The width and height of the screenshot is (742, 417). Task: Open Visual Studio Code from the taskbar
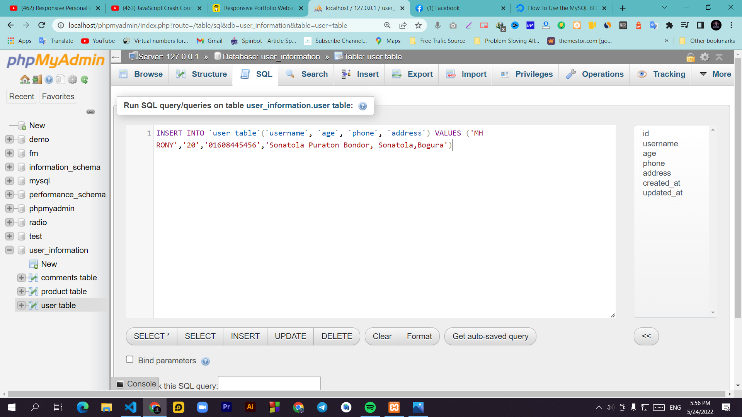[x=130, y=407]
